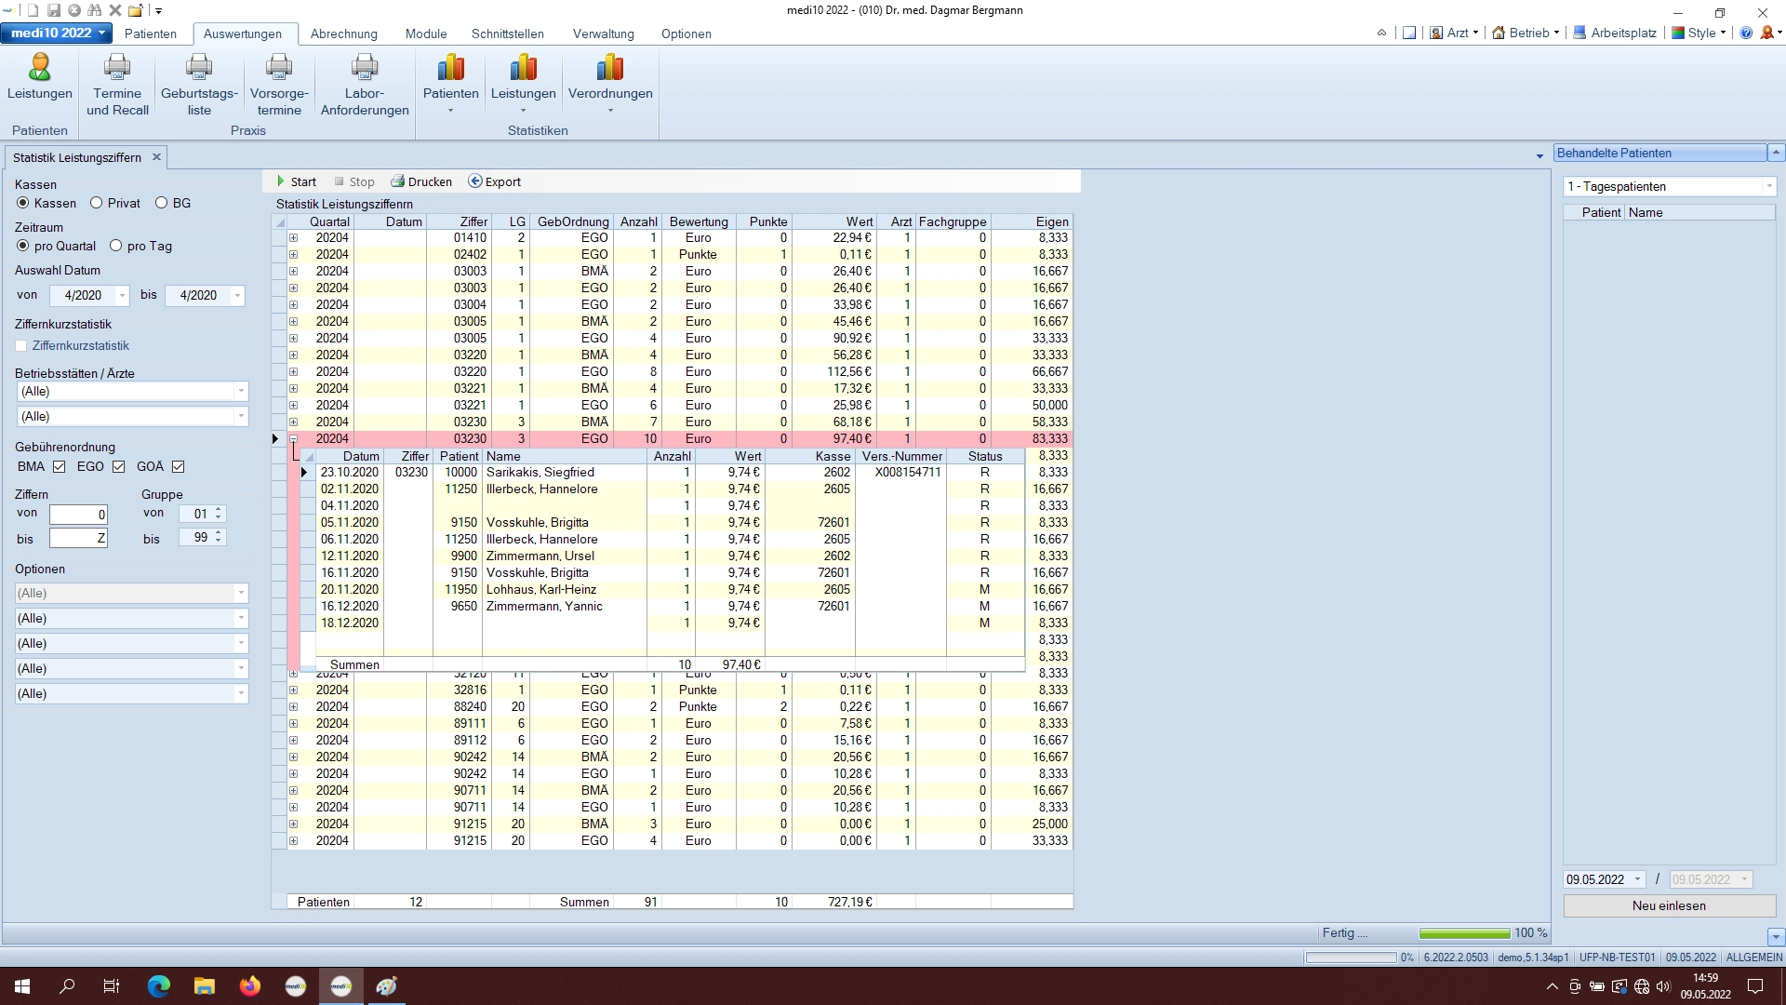Toggle the BMÄ checkbox

click(x=60, y=466)
